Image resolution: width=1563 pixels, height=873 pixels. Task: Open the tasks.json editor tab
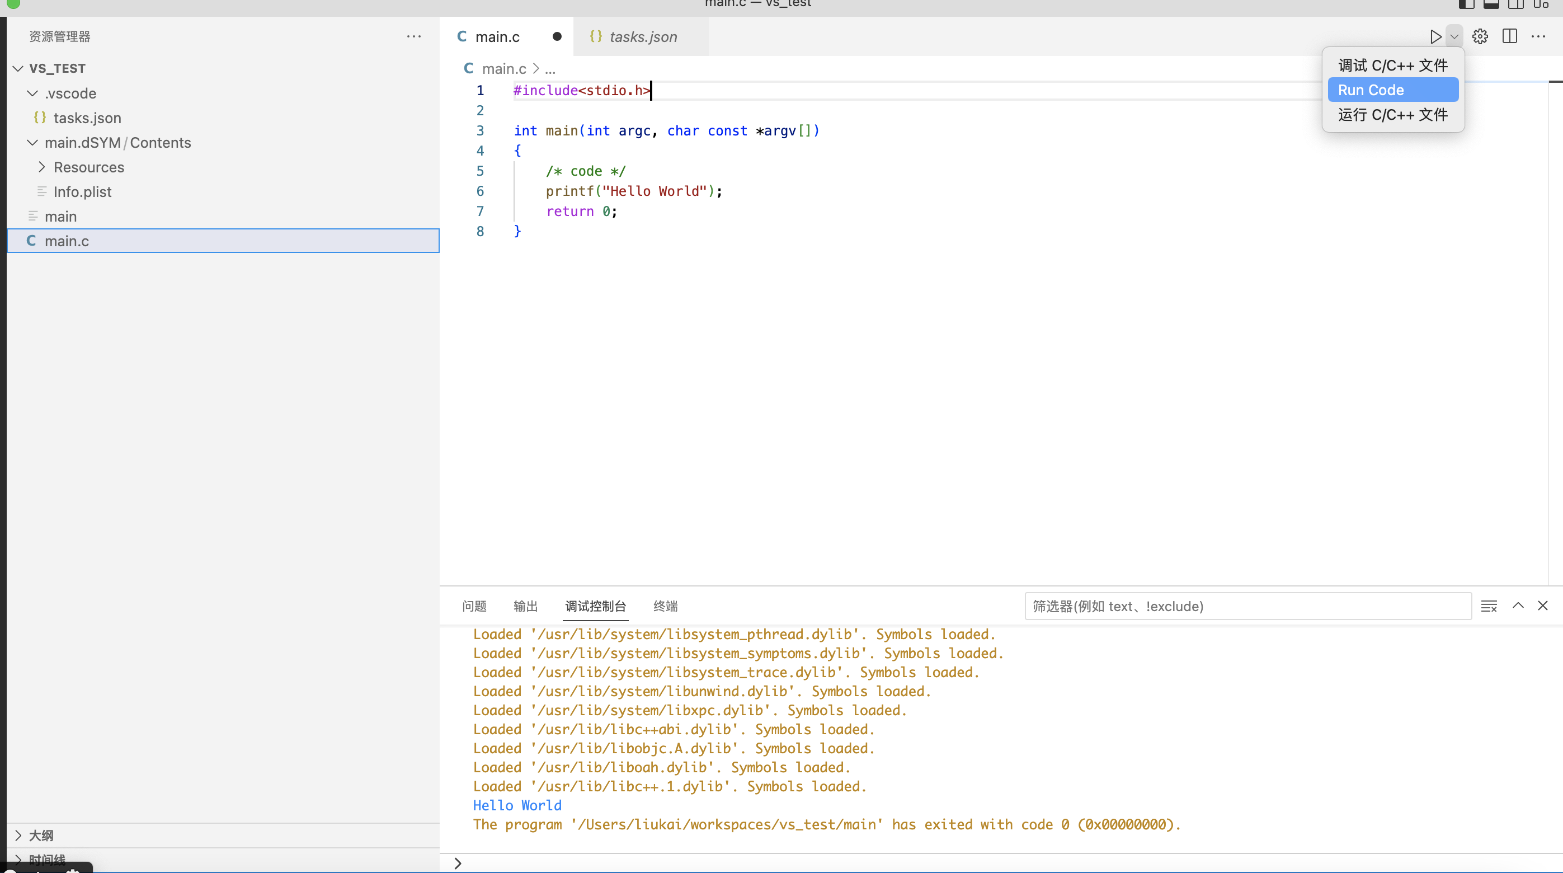click(642, 36)
